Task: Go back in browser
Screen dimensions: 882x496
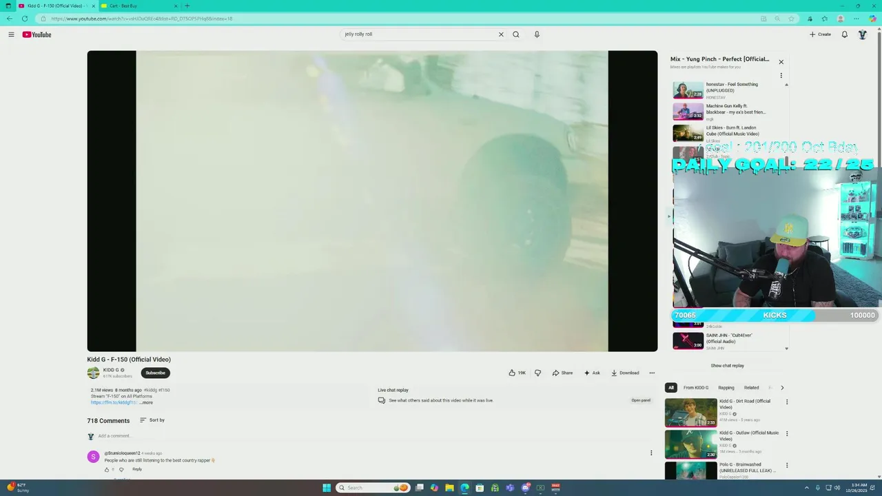Action: pyautogui.click(x=10, y=19)
